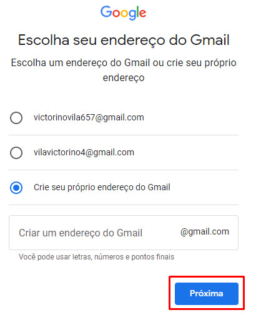This screenshot has width=271, height=315.
Task: Click the blue capital G in the logo
Action: [106, 11]
